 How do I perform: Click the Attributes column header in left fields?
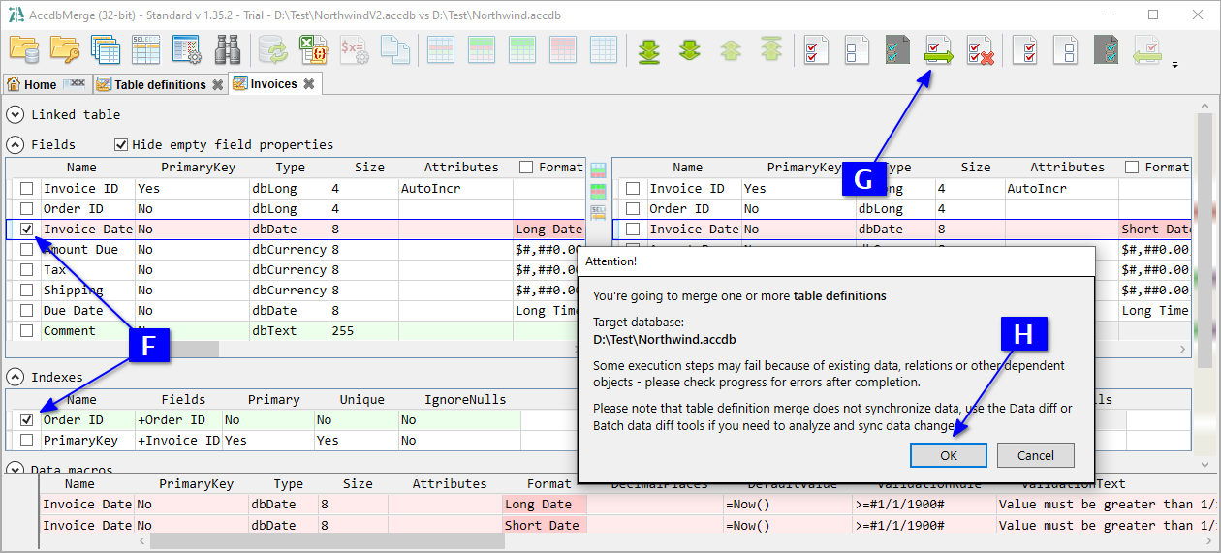click(461, 168)
